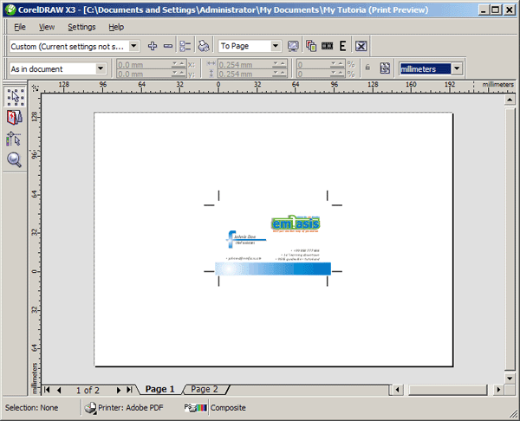Switch to the Page 1 tab
Image resolution: width=520 pixels, height=421 pixels.
tap(159, 389)
